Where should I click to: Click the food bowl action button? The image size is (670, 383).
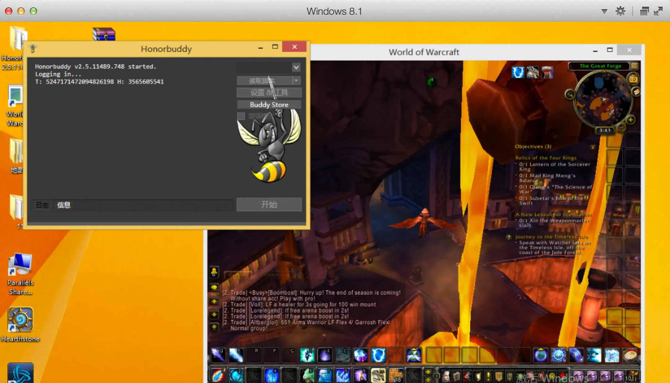tap(629, 355)
